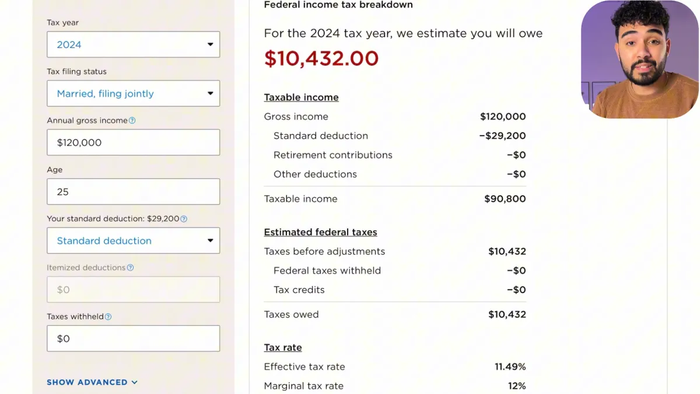Viewport: 700px width, 394px height.
Task: Open the Standard deduction type dropdown
Action: coord(133,240)
